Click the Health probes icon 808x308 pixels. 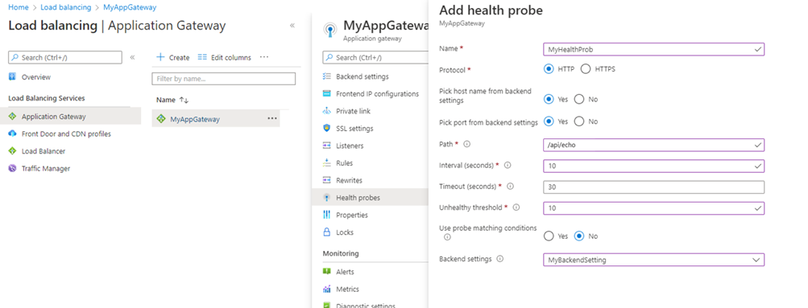326,198
